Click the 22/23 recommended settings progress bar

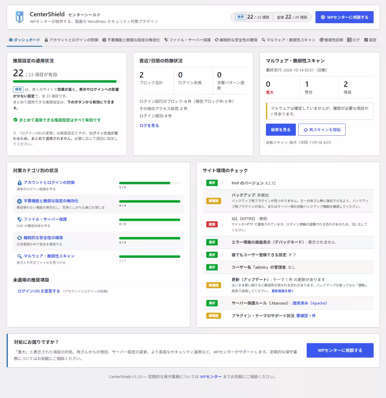click(67, 82)
